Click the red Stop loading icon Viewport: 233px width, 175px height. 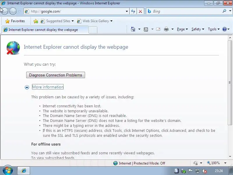[x=140, y=11]
